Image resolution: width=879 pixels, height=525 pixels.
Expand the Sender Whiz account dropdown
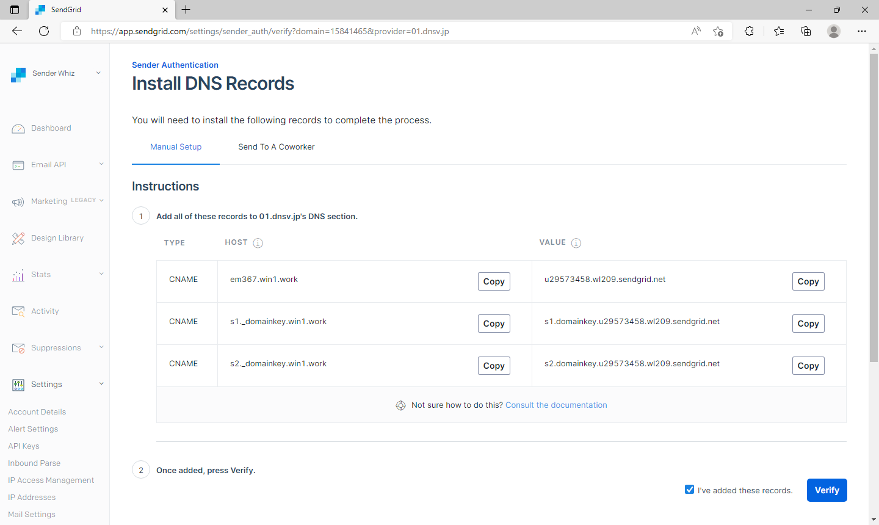coord(98,73)
